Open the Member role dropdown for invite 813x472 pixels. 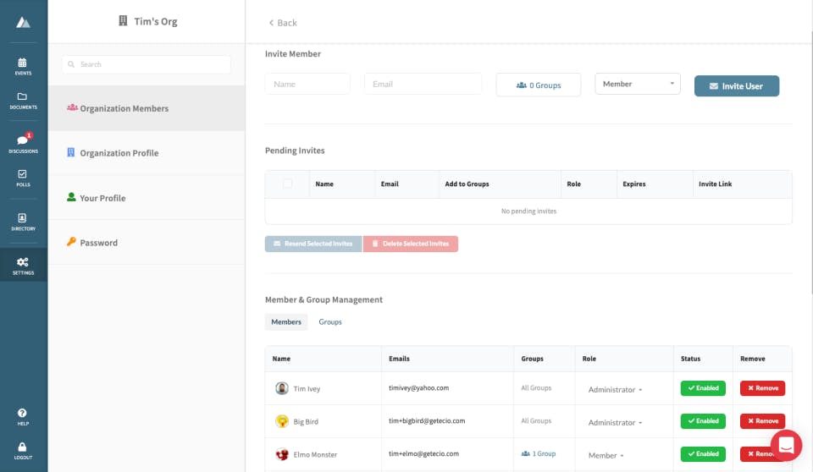(x=637, y=84)
